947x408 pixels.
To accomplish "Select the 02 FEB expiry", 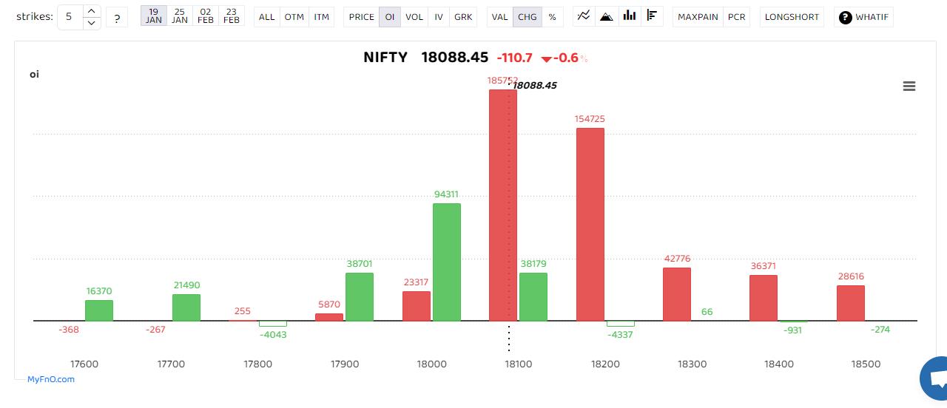I will (x=206, y=16).
